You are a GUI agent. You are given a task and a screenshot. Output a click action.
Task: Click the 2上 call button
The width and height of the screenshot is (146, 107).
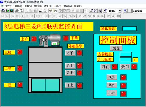[x=70, y=66]
